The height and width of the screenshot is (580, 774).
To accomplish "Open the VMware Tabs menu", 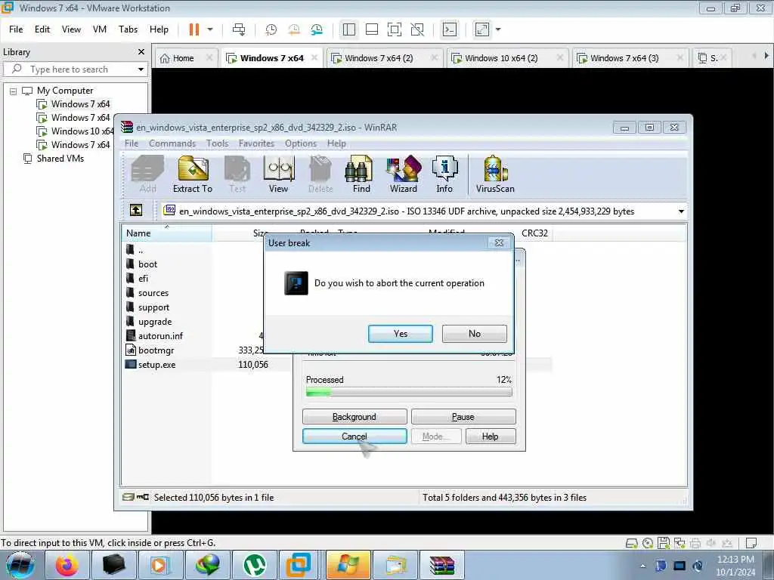I will point(128,29).
